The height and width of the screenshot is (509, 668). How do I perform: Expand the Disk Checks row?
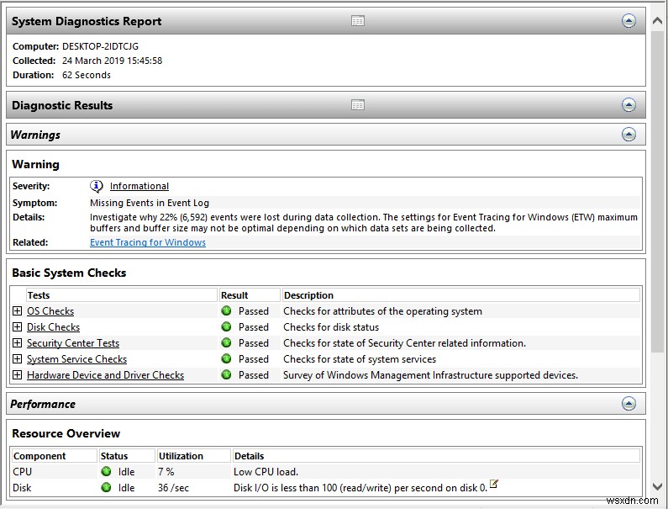[17, 326]
